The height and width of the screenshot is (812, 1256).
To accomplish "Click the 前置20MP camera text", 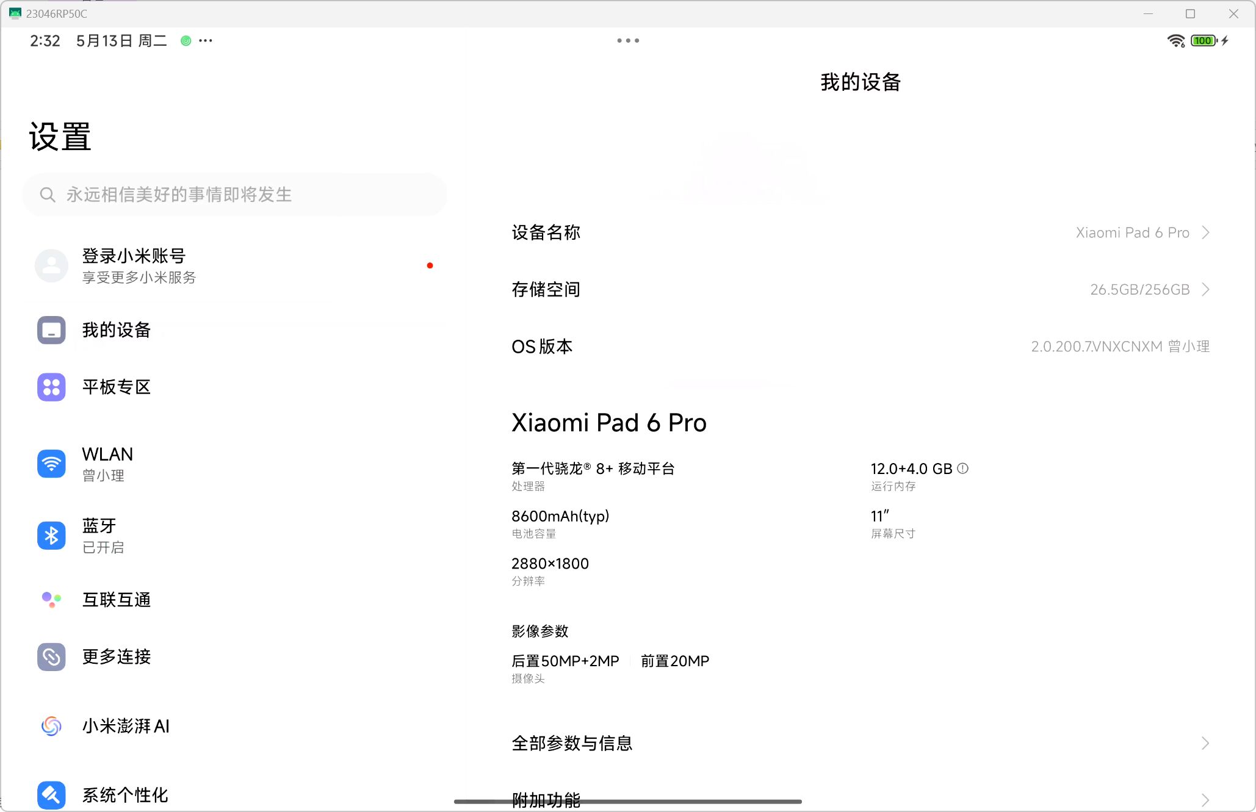I will tap(675, 661).
